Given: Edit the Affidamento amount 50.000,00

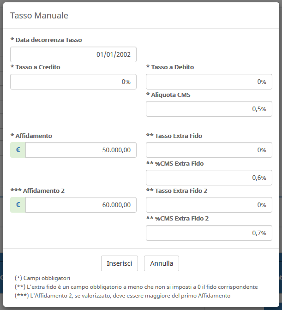Looking at the screenshot, I should (81, 150).
